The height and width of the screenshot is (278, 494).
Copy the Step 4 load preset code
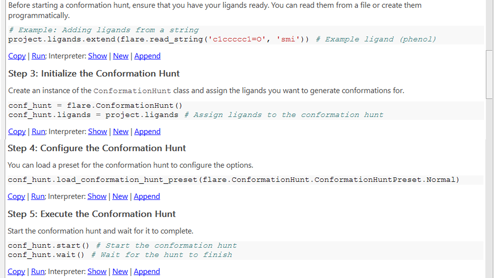coord(16,196)
